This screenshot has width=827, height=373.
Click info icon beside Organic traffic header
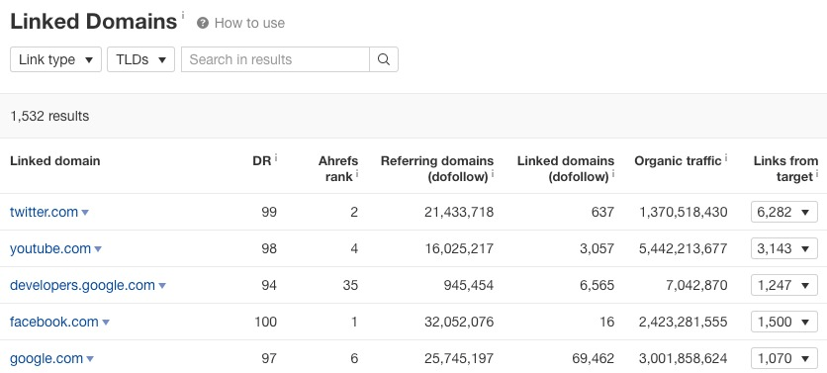click(x=726, y=157)
